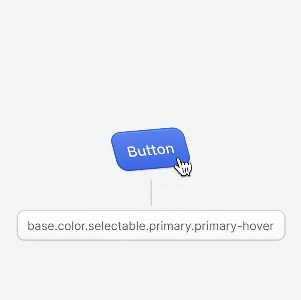301x300 pixels.
Task: Click the letter "n" ending the Button label
Action: tap(170, 150)
